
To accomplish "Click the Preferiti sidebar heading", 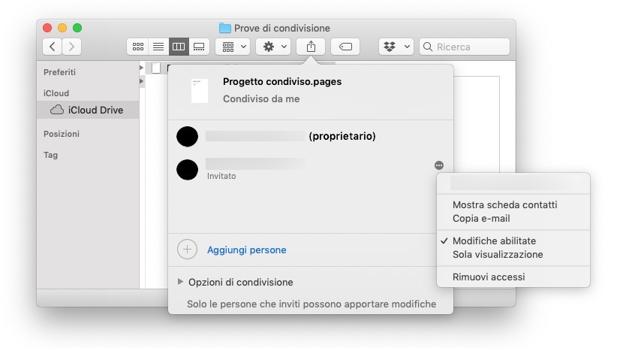I will click(59, 72).
